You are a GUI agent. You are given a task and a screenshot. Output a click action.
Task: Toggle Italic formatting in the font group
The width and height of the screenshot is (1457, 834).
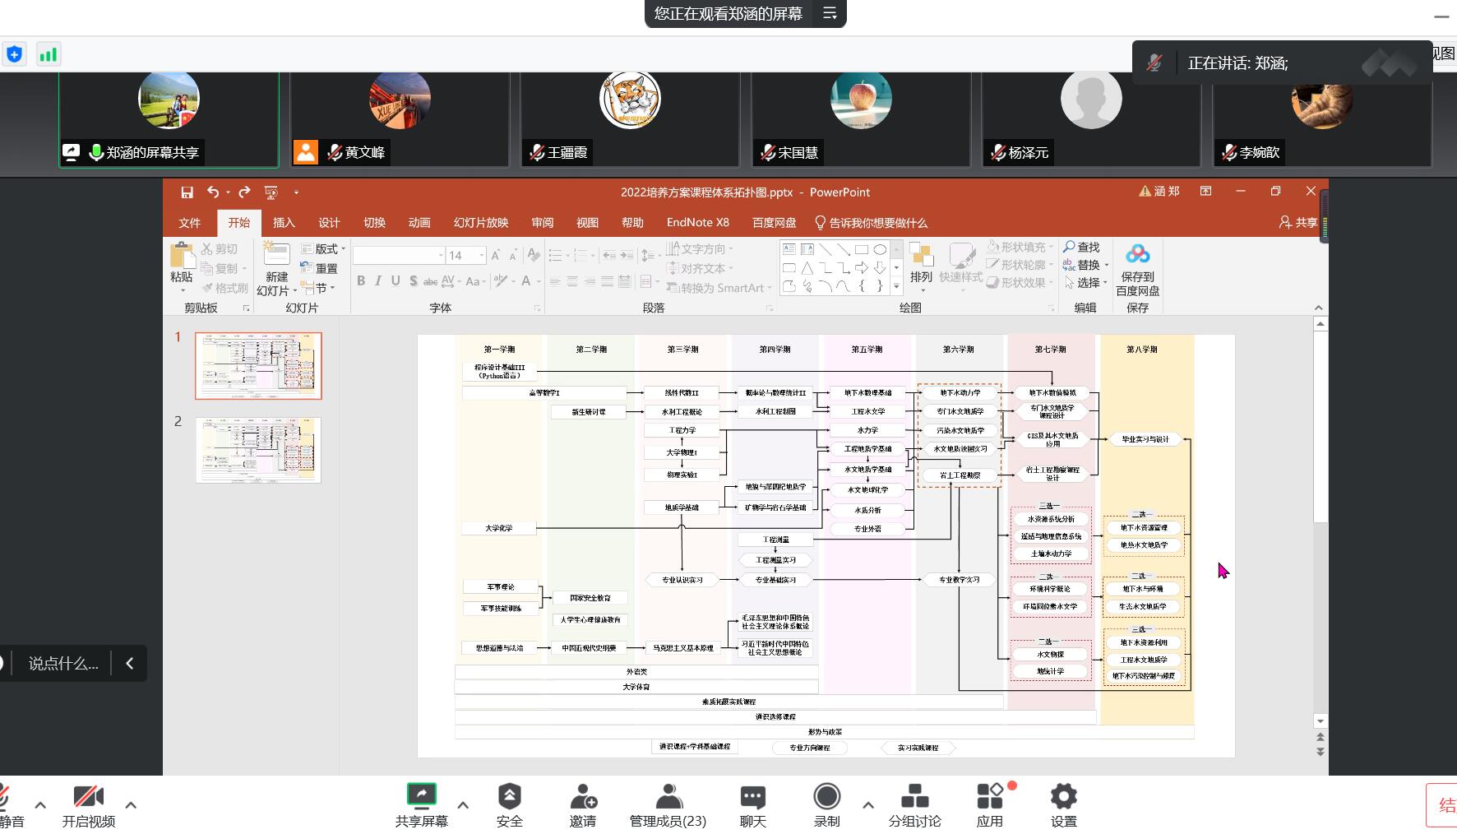coord(378,281)
